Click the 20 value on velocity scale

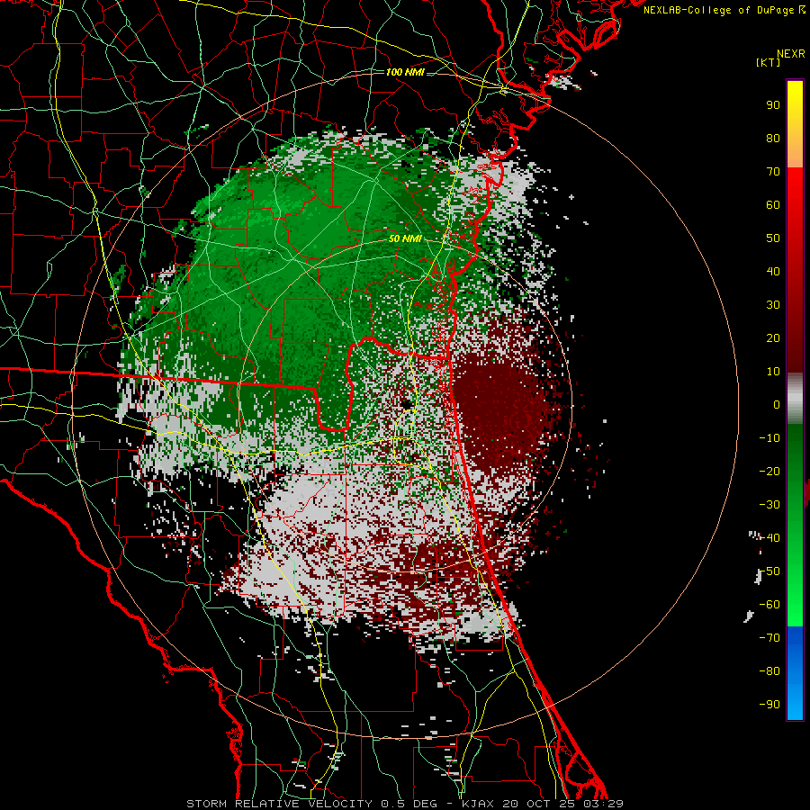click(x=773, y=337)
